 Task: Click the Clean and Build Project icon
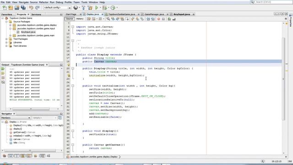[90, 8]
